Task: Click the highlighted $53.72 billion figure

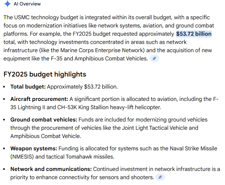Action: pos(194,34)
